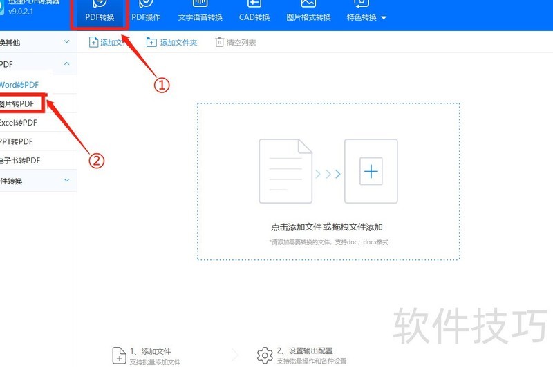Click the supported doc, docx format hint

[329, 242]
